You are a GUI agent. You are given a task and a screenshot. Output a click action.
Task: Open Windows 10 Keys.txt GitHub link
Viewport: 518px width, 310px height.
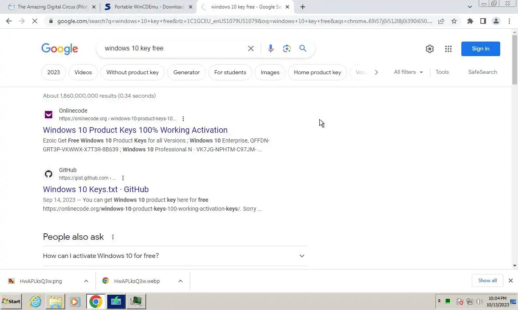tap(96, 189)
